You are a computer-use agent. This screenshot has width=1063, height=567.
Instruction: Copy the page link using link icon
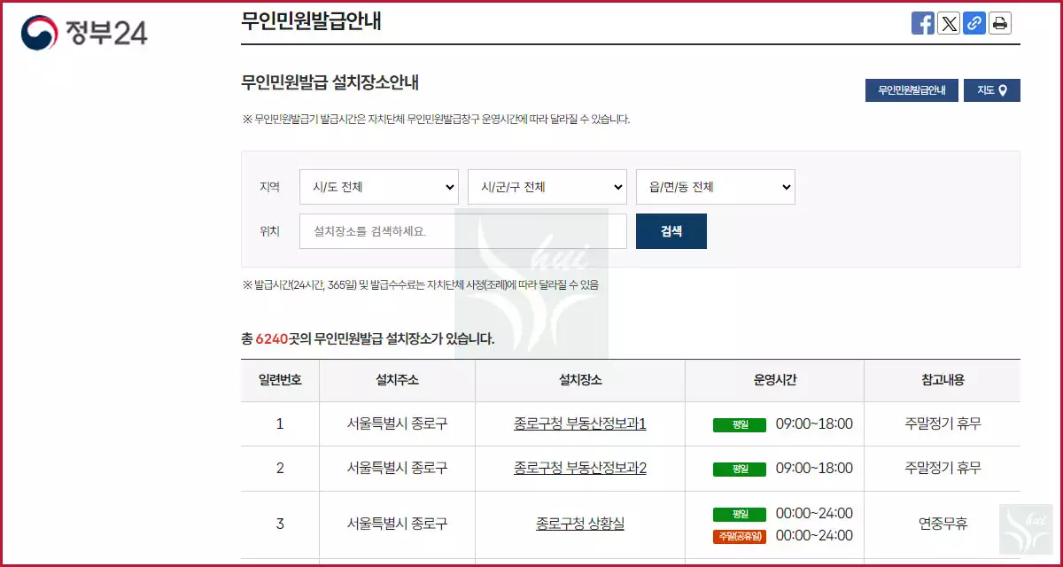pos(974,23)
